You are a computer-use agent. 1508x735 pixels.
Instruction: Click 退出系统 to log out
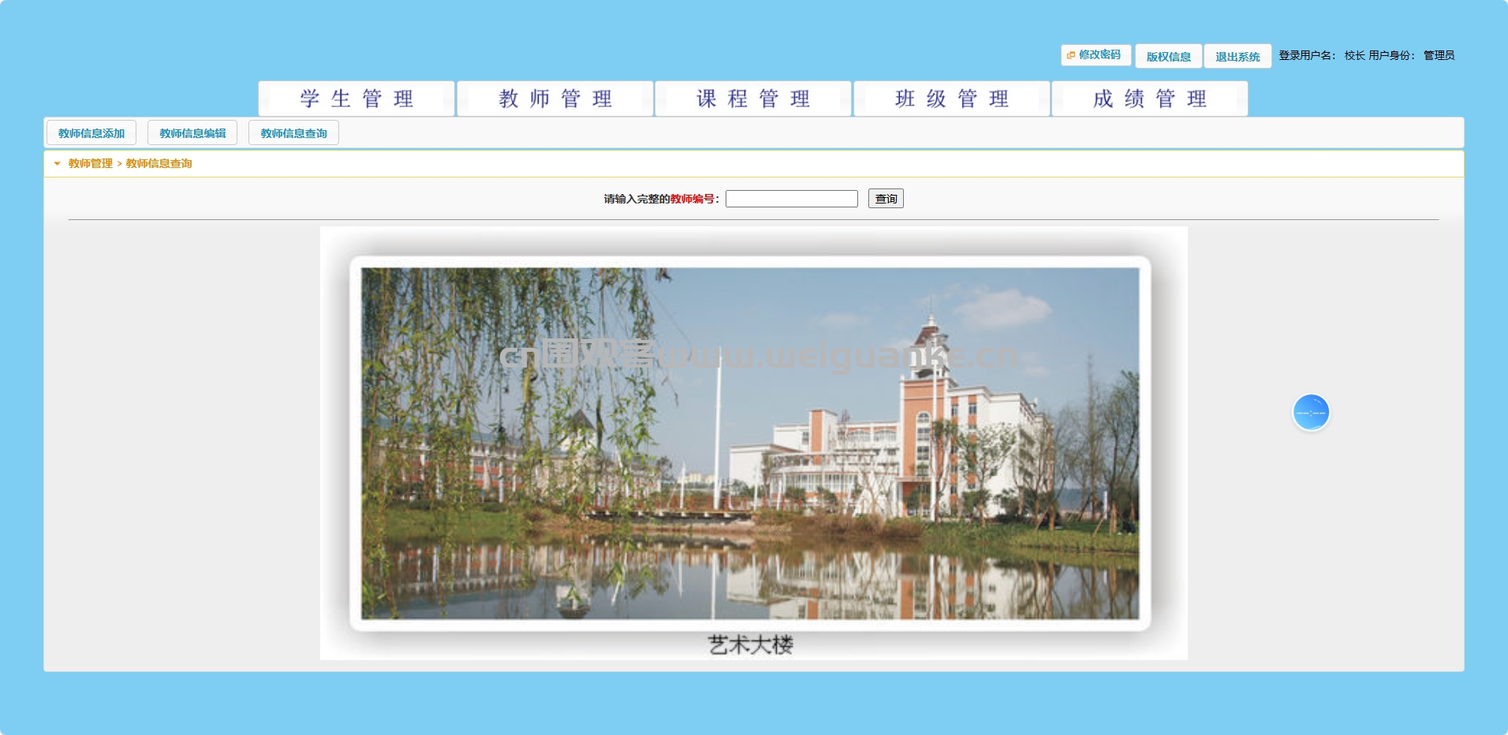point(1237,56)
